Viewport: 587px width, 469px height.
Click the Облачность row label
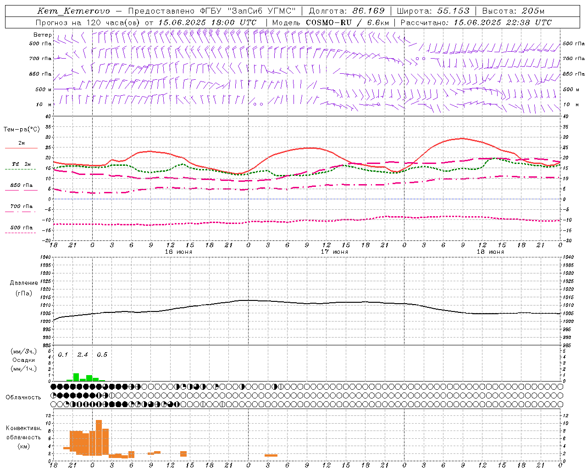[23, 398]
